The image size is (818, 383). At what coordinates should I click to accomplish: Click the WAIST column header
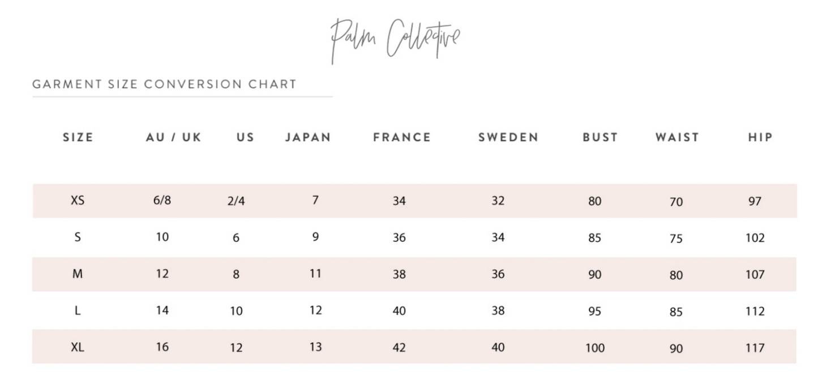(x=677, y=137)
